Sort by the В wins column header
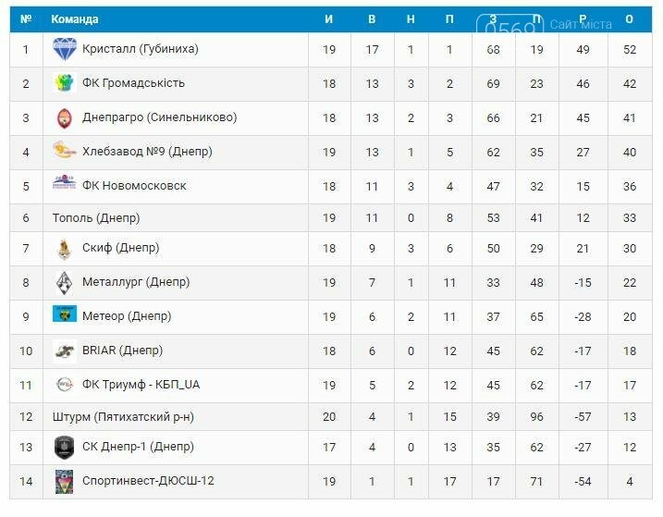The image size is (663, 517). (x=372, y=19)
